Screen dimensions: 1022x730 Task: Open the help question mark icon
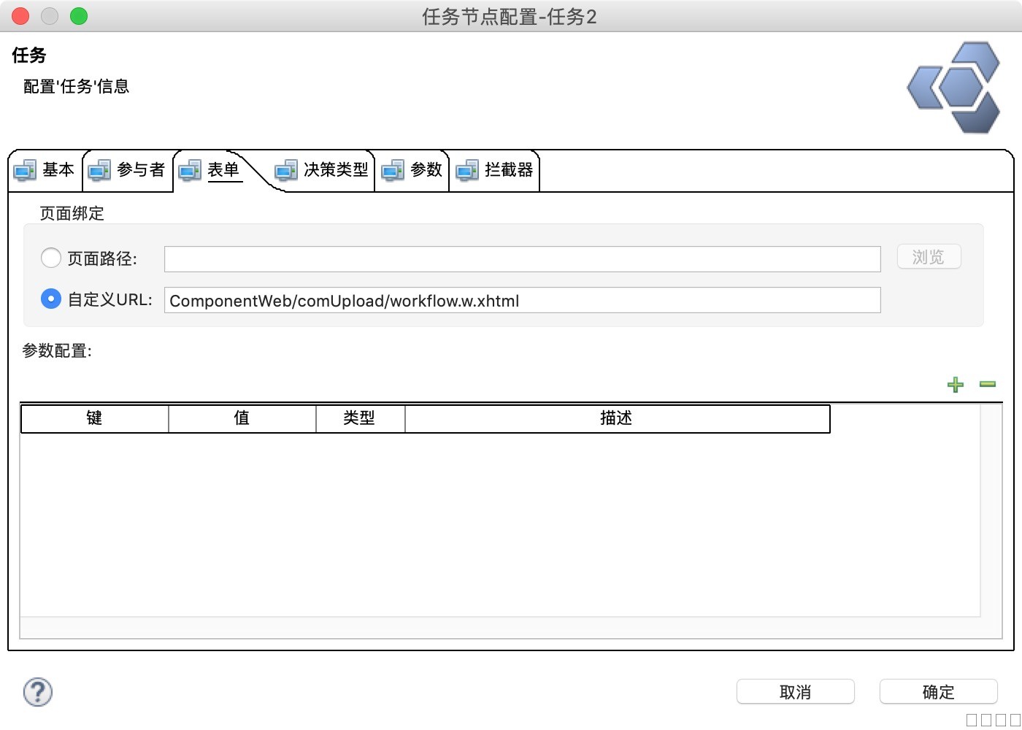pos(38,691)
